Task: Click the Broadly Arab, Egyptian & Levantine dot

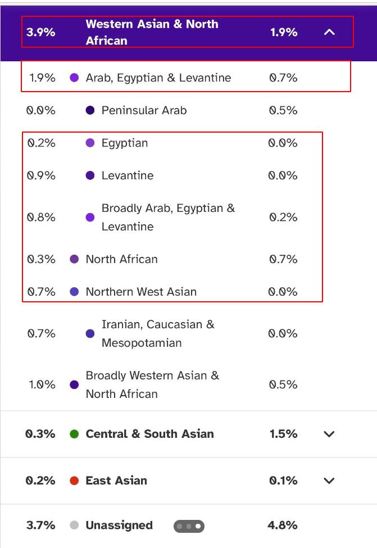Action: (x=90, y=218)
